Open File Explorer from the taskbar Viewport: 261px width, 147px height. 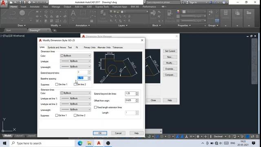[89, 143]
